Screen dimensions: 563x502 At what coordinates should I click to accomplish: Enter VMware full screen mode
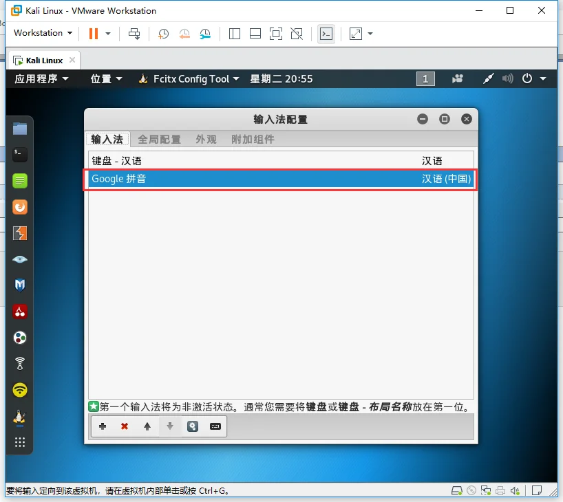pos(276,34)
